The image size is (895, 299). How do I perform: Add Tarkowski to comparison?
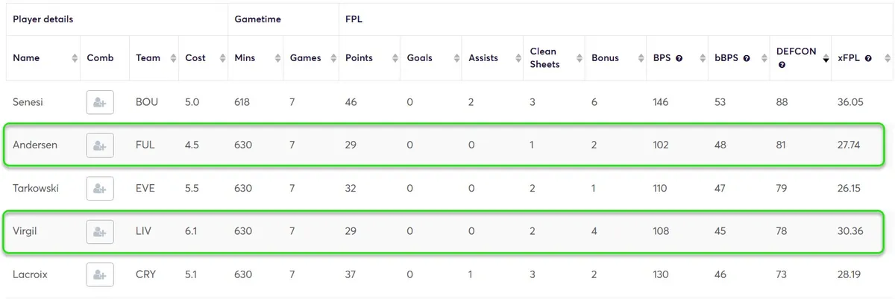(100, 189)
